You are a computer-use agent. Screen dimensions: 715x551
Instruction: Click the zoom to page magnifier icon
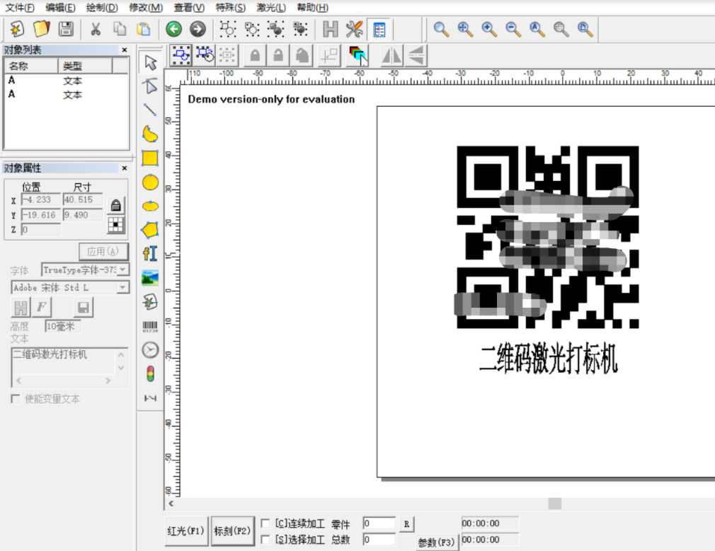(x=585, y=29)
